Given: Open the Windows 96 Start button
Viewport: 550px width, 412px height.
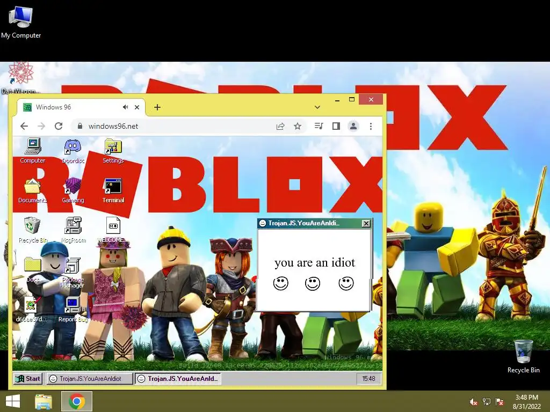Looking at the screenshot, I should point(28,378).
